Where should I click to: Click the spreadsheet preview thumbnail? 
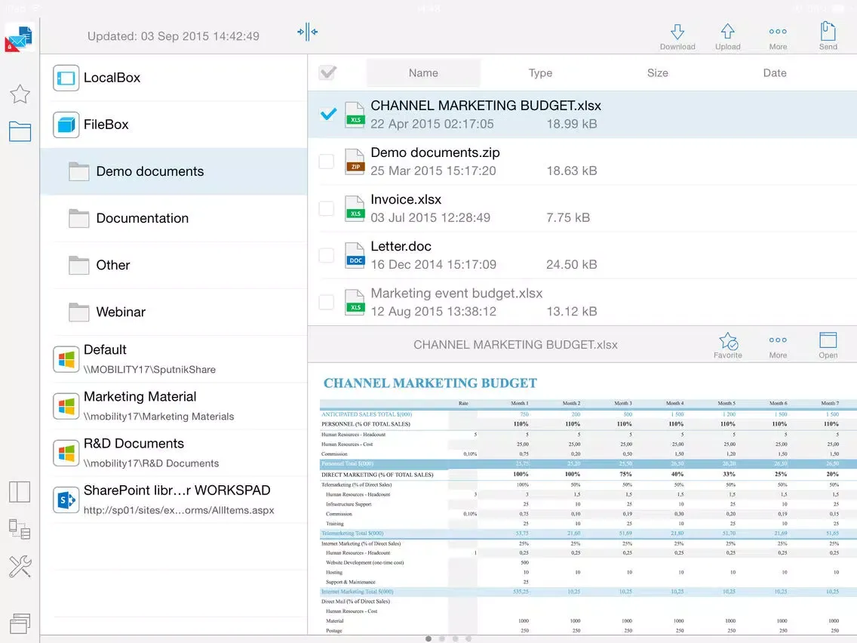coord(582,499)
